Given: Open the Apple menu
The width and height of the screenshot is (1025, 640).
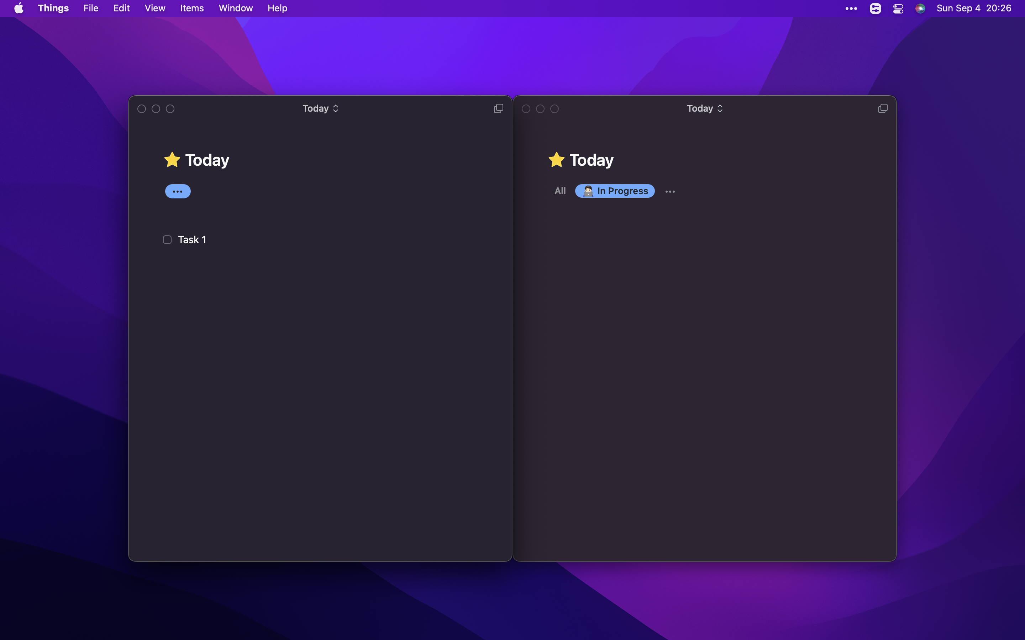Looking at the screenshot, I should (19, 8).
